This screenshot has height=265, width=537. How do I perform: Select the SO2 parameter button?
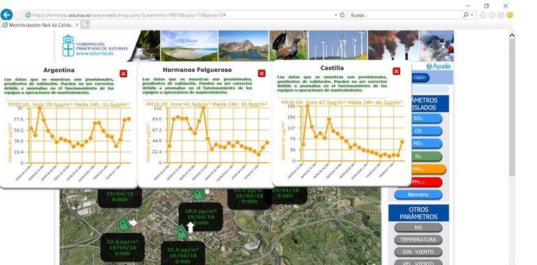click(418, 119)
